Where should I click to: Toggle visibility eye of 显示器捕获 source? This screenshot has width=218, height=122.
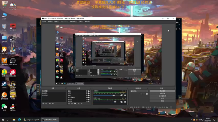87,97
